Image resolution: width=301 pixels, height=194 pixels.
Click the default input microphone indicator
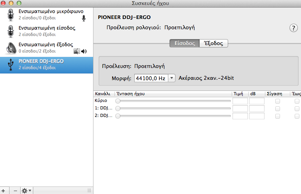tap(84, 18)
